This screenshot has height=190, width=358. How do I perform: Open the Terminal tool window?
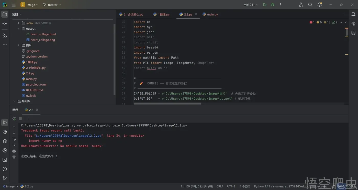pos(5,160)
